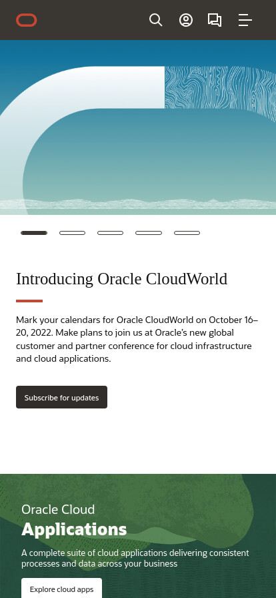Open the search magnifier icon
Screen dimensions: 276x598
click(x=155, y=20)
